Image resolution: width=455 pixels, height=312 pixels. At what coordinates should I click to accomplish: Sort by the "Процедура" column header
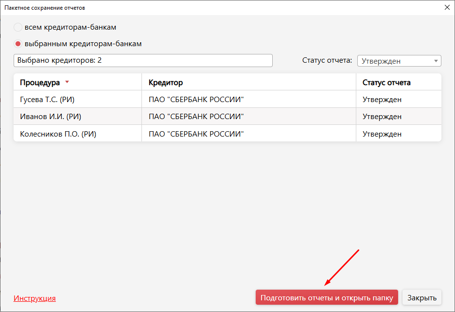point(40,83)
